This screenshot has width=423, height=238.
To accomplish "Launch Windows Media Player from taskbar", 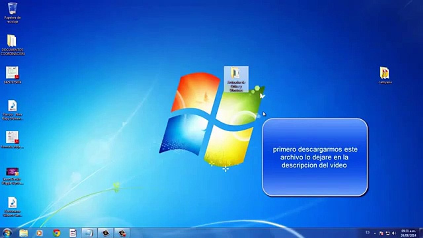I will point(39,233).
